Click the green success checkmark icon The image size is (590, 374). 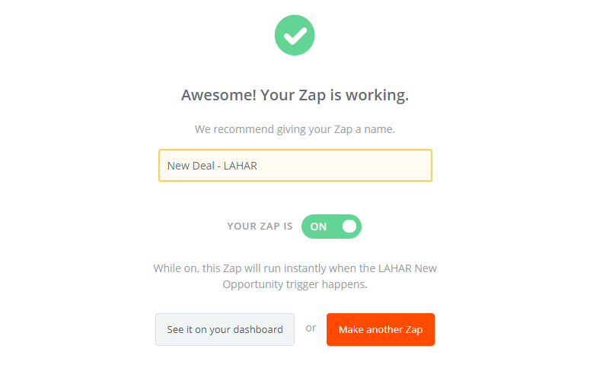(x=295, y=35)
